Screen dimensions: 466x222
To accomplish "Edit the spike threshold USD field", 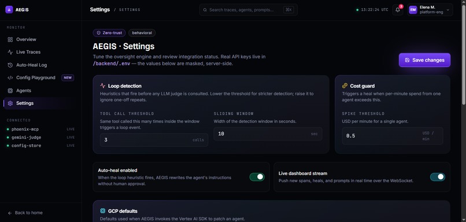I will coord(393,136).
